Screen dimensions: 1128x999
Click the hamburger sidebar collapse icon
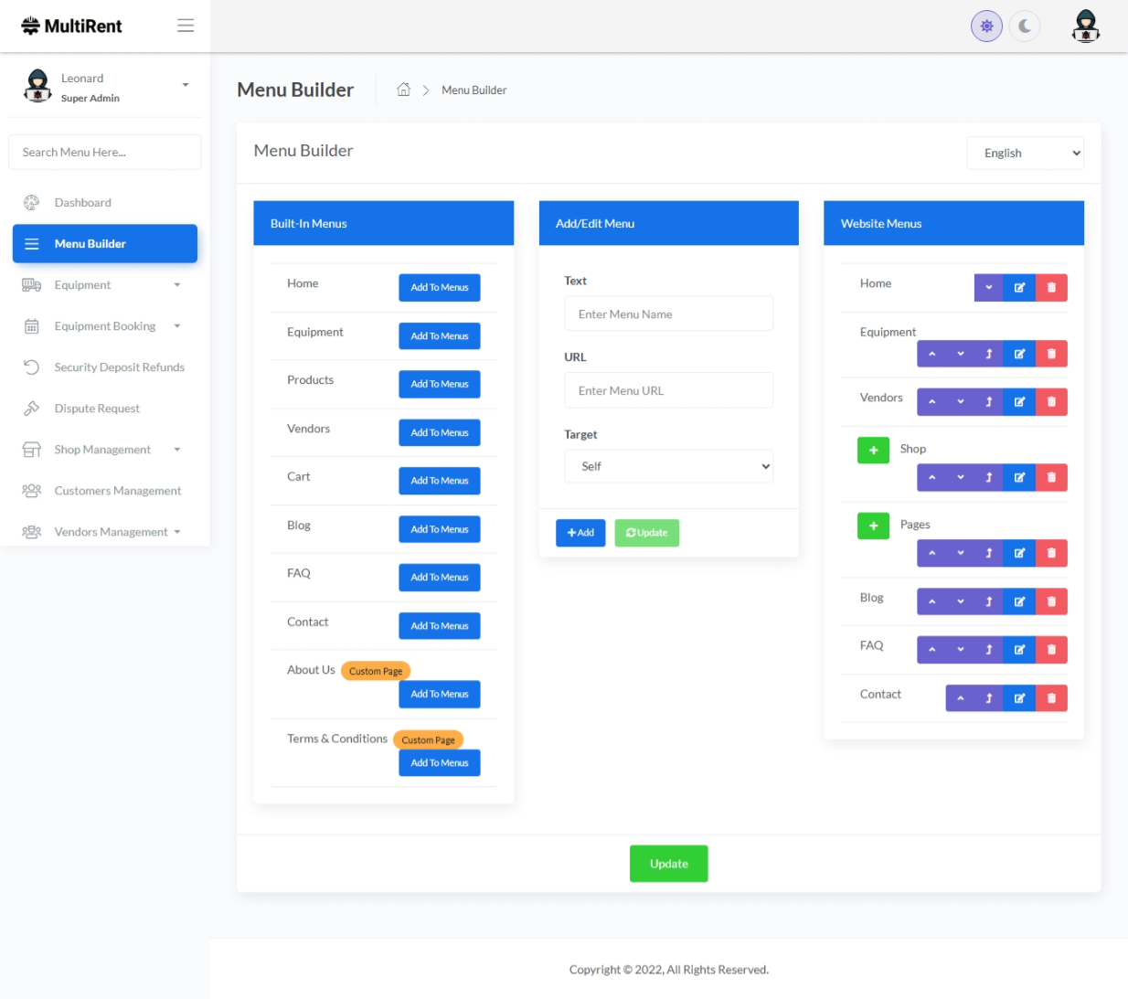pos(186,26)
